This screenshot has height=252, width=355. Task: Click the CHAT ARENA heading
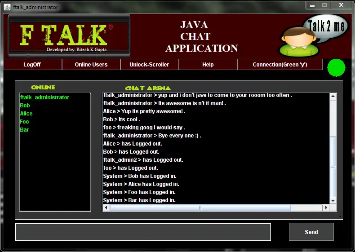click(x=148, y=88)
